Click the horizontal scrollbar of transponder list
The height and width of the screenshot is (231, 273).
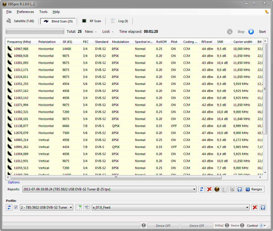coord(116,177)
